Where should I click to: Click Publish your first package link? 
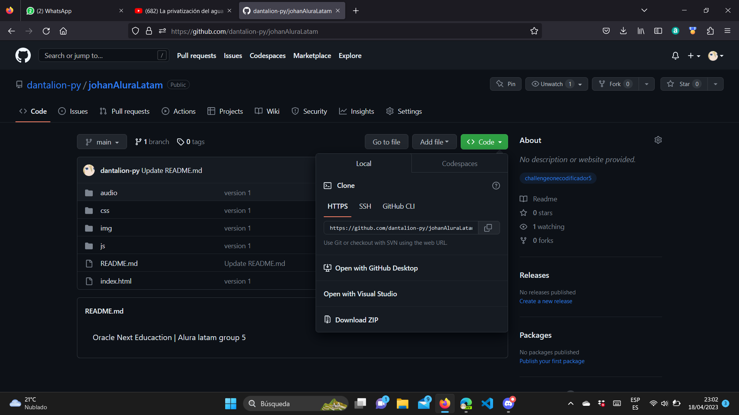552,361
